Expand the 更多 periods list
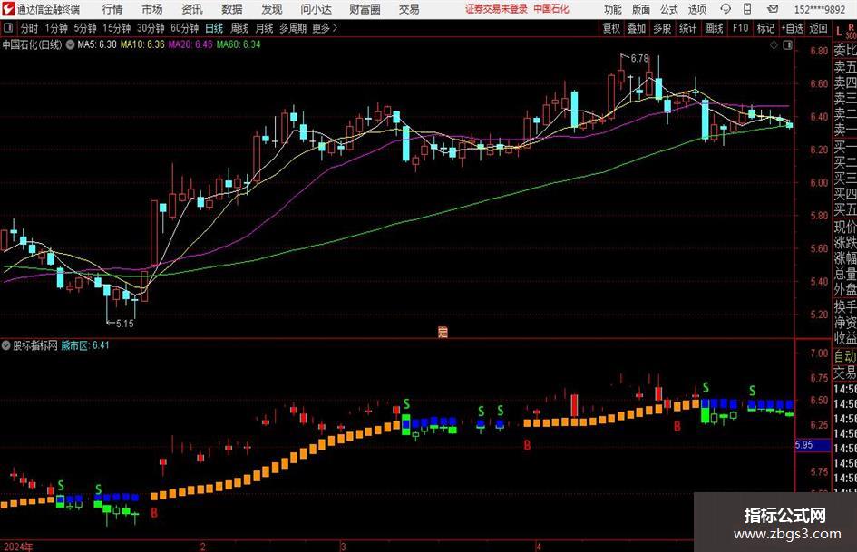Screen dimensions: 857x552 326,28
